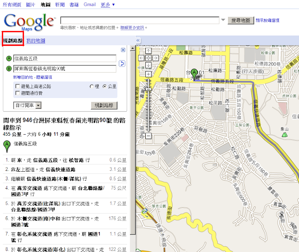Select the 哩 miles radio button

point(92,86)
